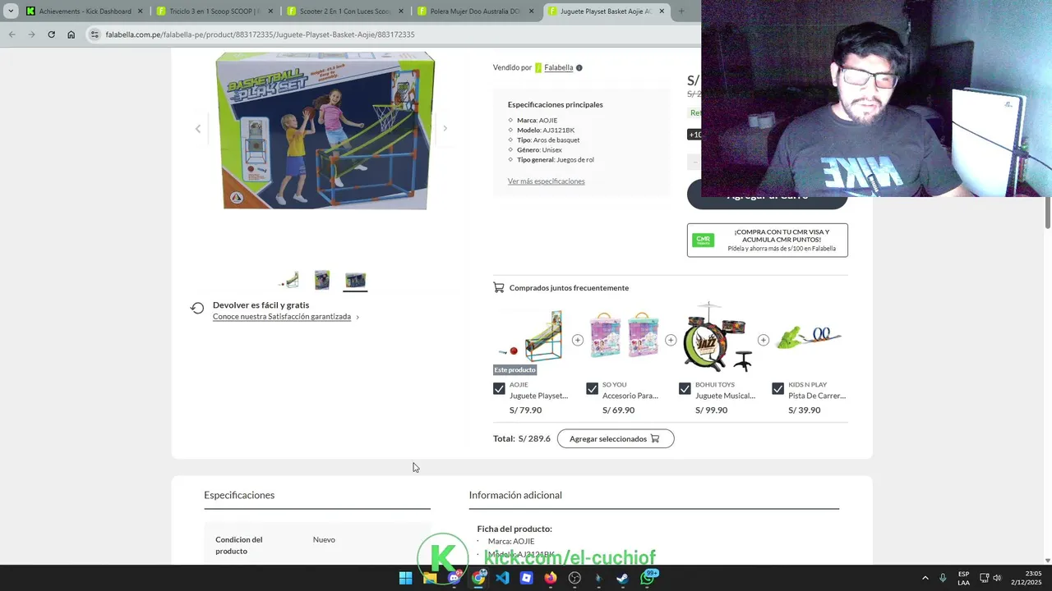Image resolution: width=1052 pixels, height=591 pixels.
Task: Open the BOHUI TOYS drum set image
Action: pyautogui.click(x=717, y=337)
